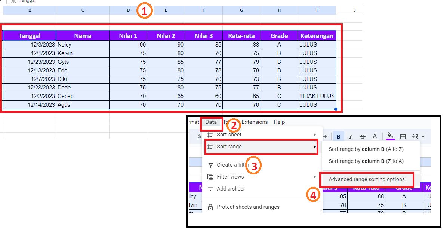
Task: Toggle Strikethrough formatting in the toolbar
Action: [x=363, y=137]
